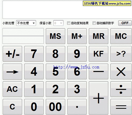Clear memory with MC key
This screenshot has height=115, width=132.
tap(121, 36)
